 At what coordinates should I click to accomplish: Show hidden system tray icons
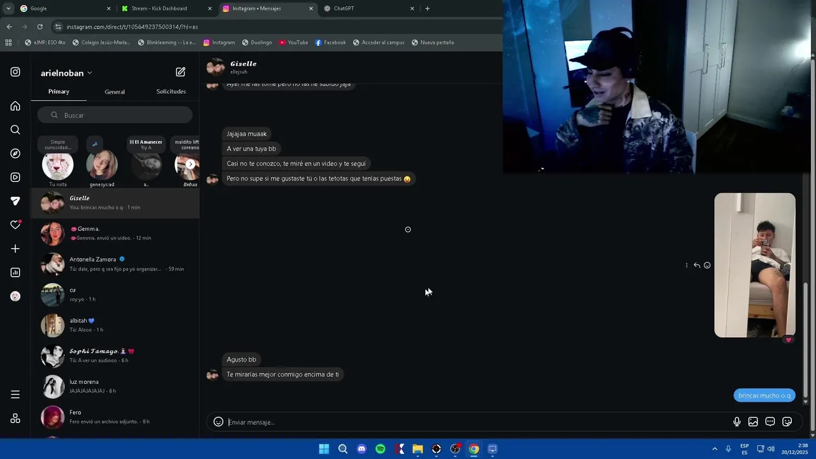click(714, 449)
